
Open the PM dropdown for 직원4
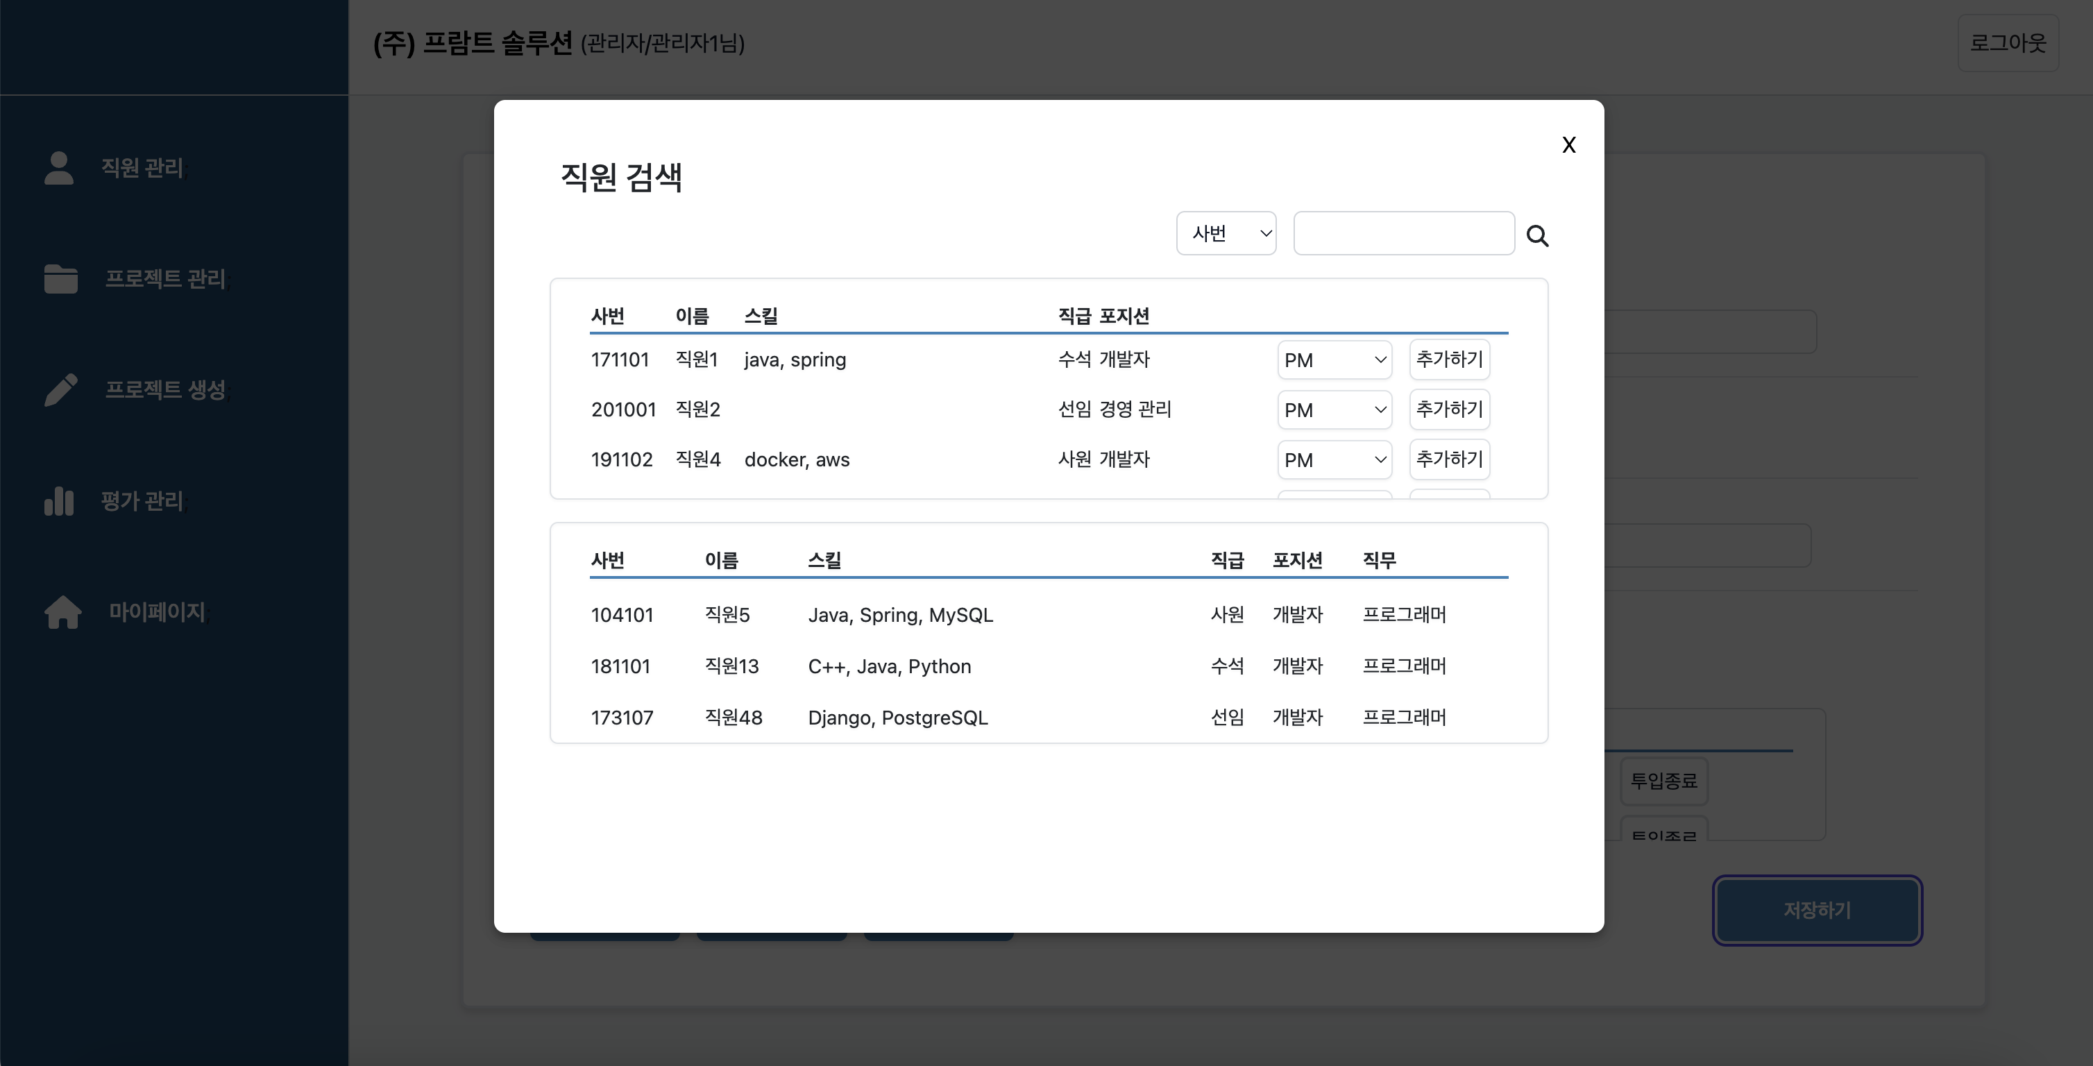[1333, 459]
